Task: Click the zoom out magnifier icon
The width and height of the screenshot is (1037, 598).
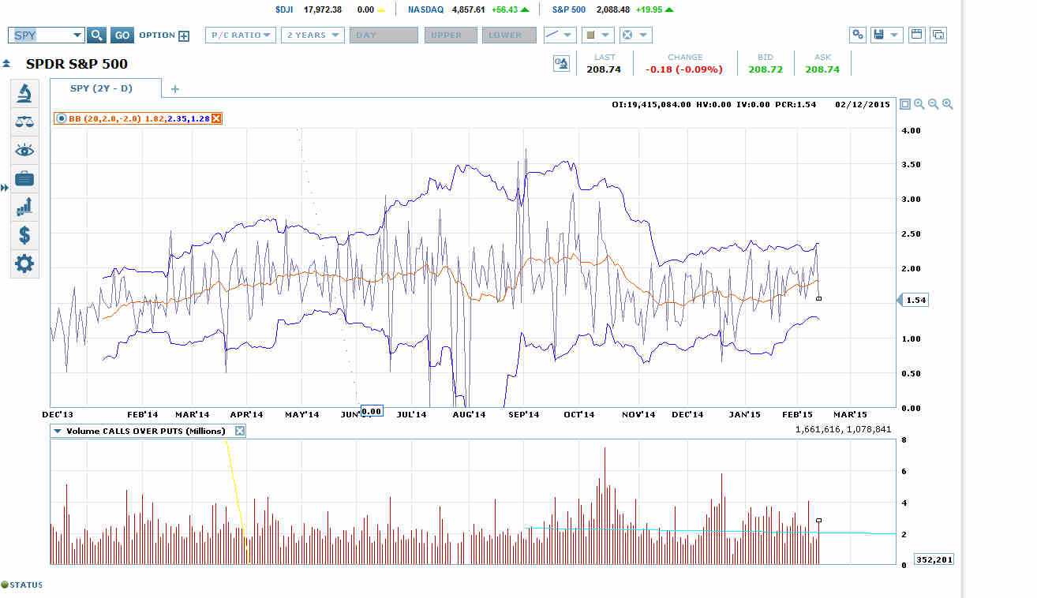Action: [934, 104]
